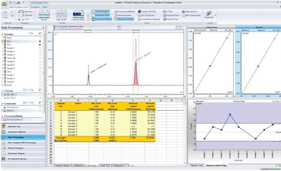
Task: Open the Report Designer category
Action: tap(16, 148)
